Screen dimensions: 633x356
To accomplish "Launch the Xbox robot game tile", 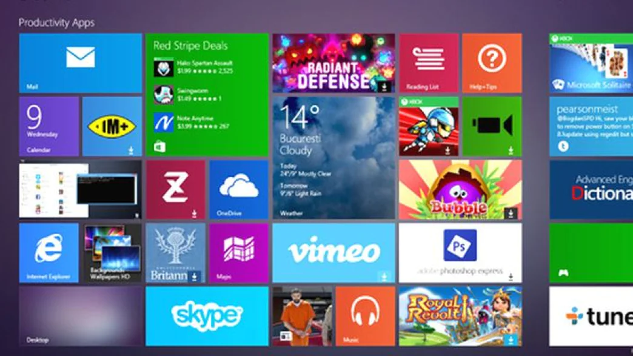I will 429,126.
